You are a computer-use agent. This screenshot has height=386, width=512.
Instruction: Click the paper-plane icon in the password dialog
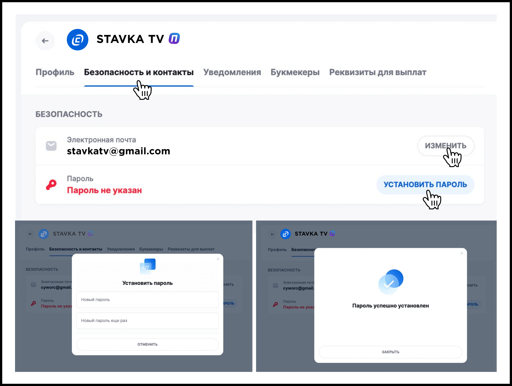(x=148, y=266)
